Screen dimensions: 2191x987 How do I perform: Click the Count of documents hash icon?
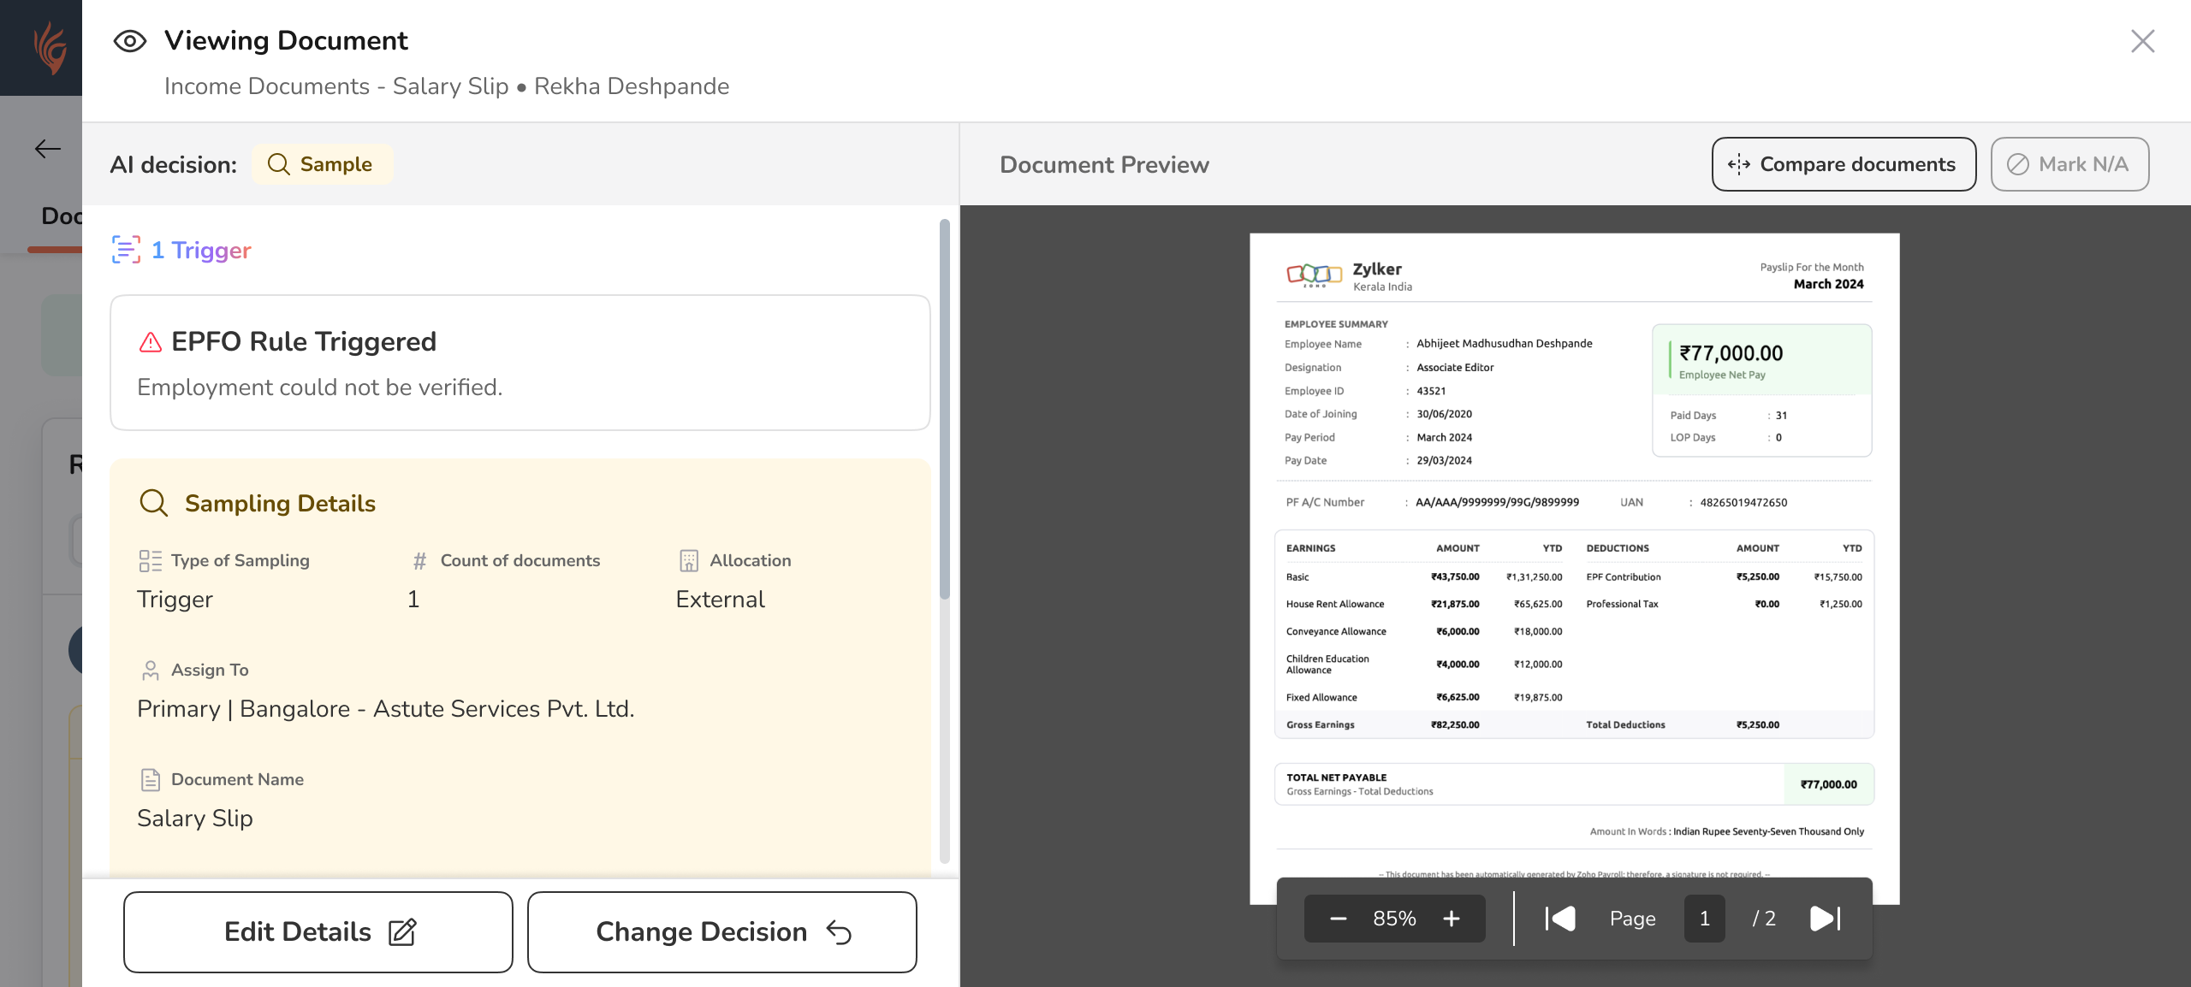click(x=419, y=561)
